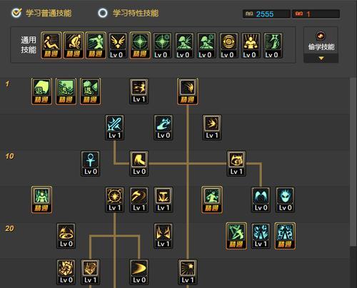Enable the 学习普通技能 checkbox
Screen dimensions: 357x288
[16, 13]
